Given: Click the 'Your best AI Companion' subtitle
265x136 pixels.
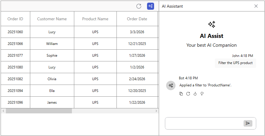Looking at the screenshot, I should point(211,45).
